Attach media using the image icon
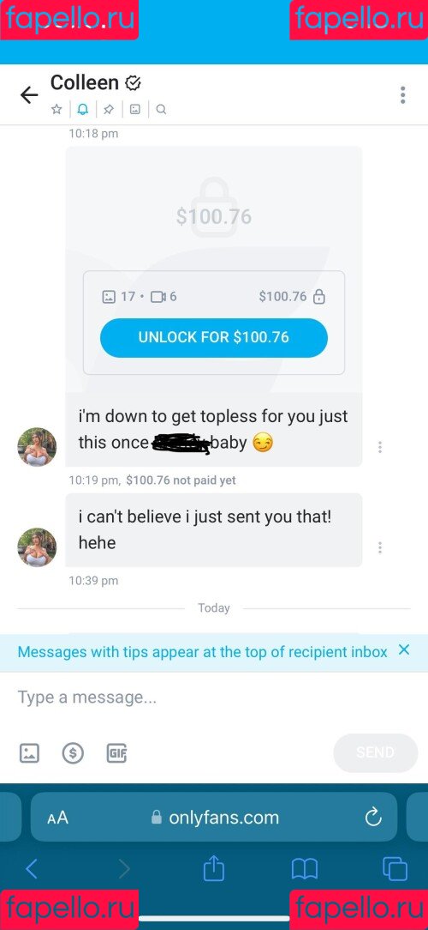Viewport: 428px width, 930px height. [30, 753]
